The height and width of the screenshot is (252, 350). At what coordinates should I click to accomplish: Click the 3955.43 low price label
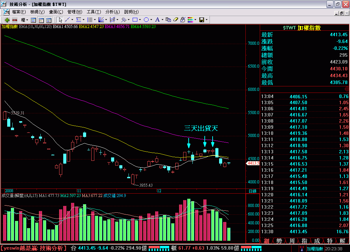point(146,185)
